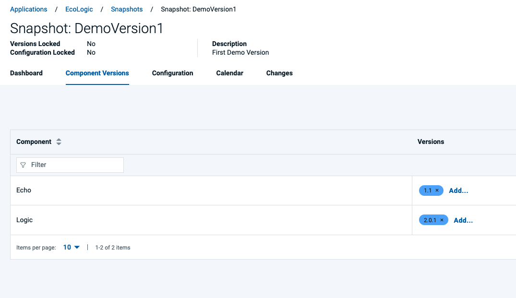The image size is (516, 298).
Task: Go to Applications breadcrumb link
Action: coord(29,9)
